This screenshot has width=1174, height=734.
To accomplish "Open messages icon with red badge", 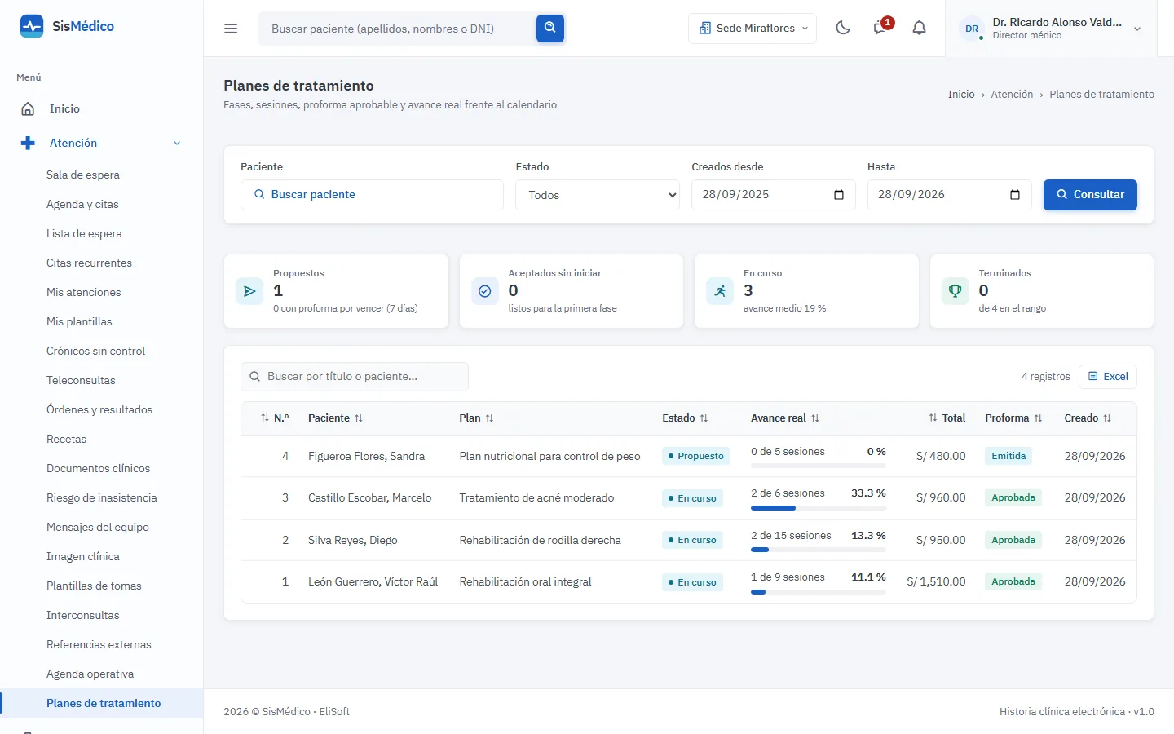I will point(880,28).
